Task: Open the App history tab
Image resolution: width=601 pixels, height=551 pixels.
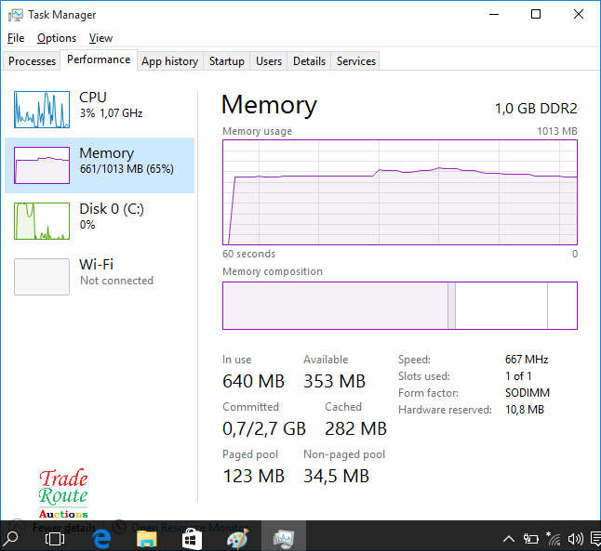Action: pos(169,61)
